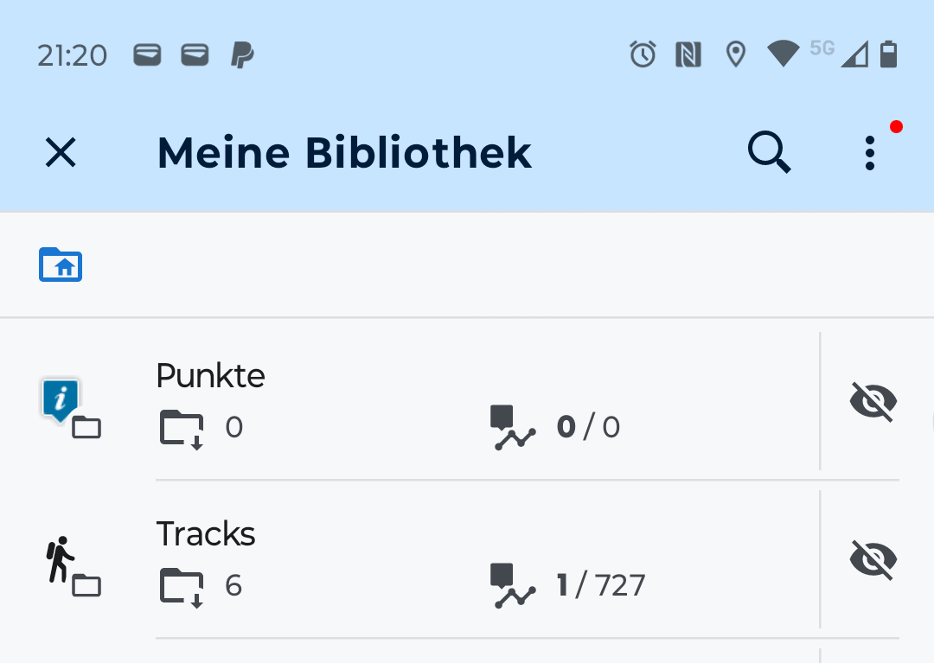This screenshot has width=934, height=663.
Task: Close the Meine Bibliothek screen
Action: point(61,153)
